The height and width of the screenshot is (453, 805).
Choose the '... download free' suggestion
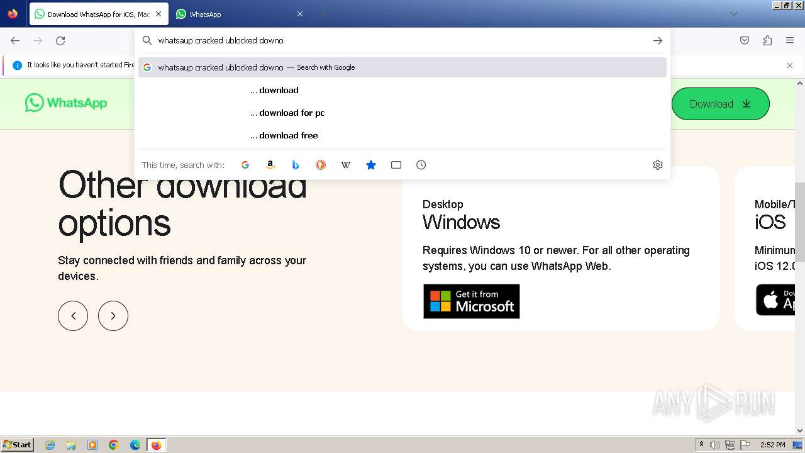pos(402,135)
